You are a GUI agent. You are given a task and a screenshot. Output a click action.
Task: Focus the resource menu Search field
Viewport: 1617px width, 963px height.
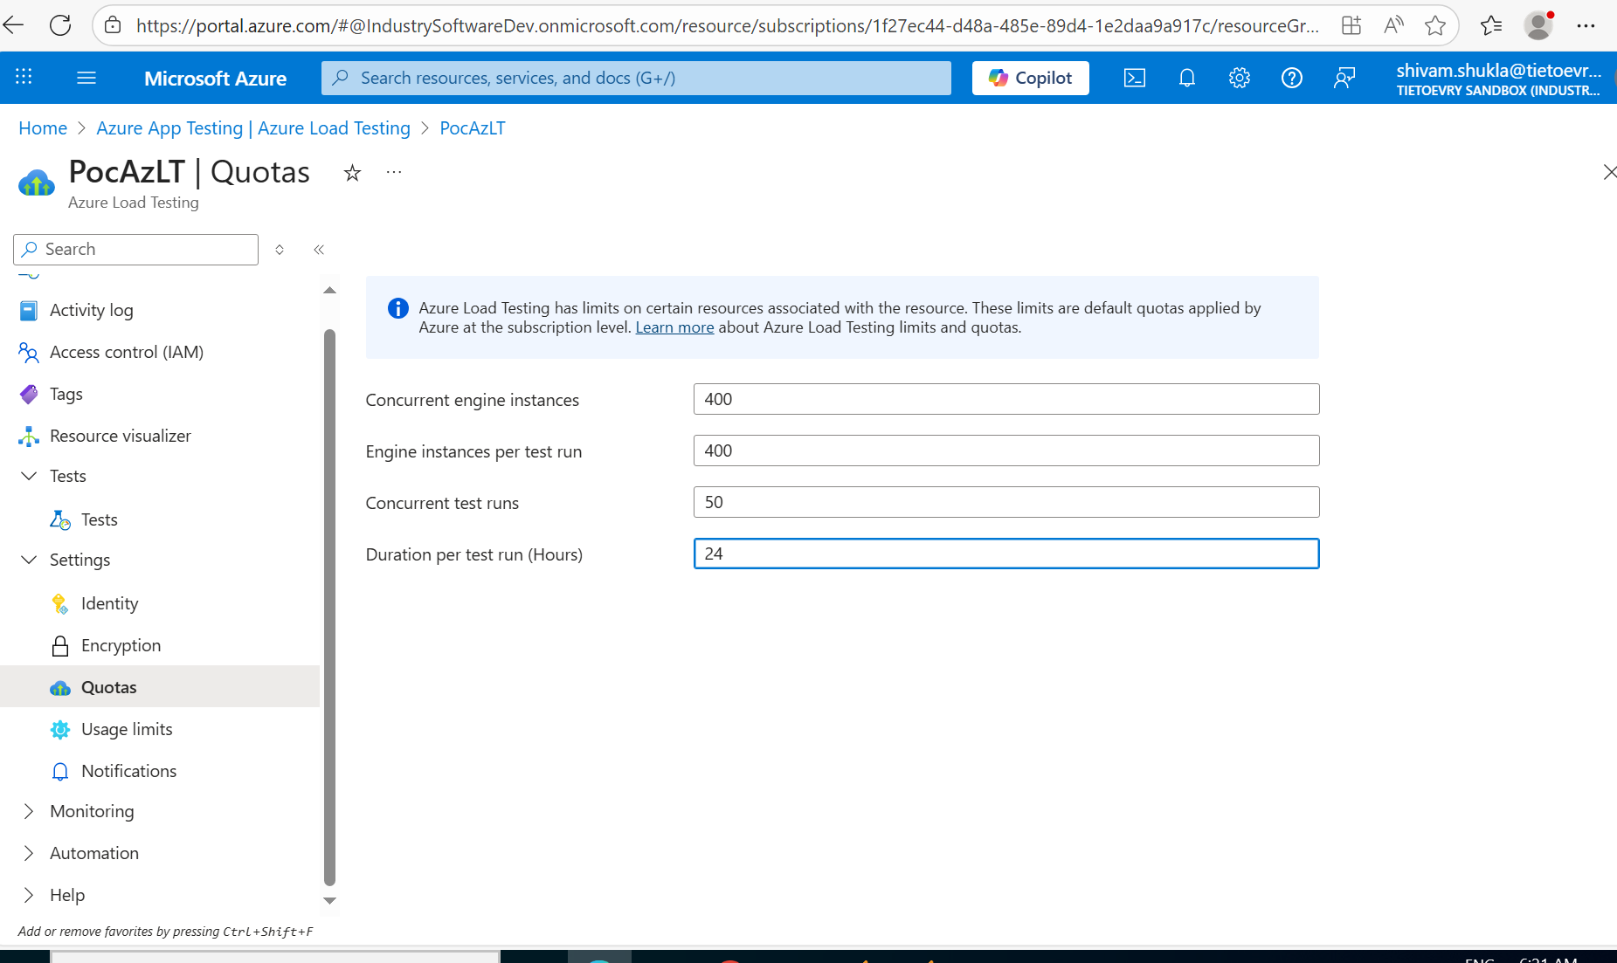click(x=136, y=250)
